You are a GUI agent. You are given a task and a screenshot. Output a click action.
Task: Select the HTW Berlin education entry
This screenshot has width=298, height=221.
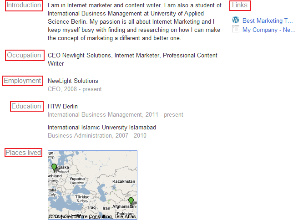(63, 107)
